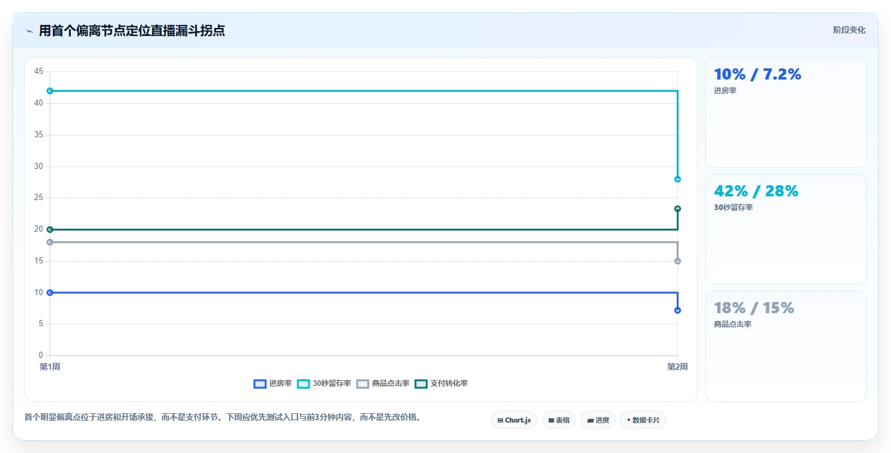Click the y-axis value 25

point(38,198)
